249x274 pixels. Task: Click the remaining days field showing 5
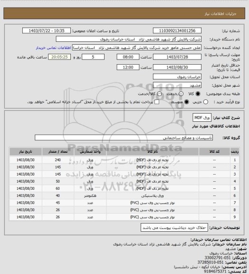point(93,57)
